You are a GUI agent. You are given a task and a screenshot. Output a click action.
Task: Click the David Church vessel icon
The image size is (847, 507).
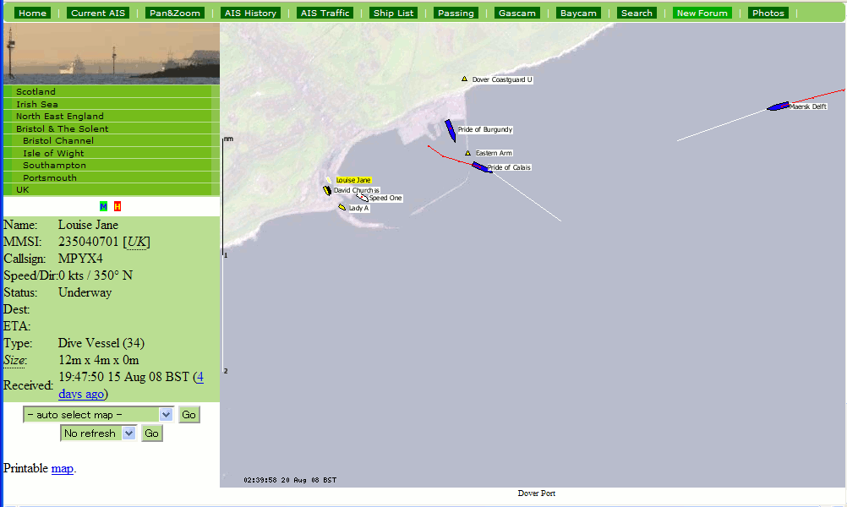[327, 191]
